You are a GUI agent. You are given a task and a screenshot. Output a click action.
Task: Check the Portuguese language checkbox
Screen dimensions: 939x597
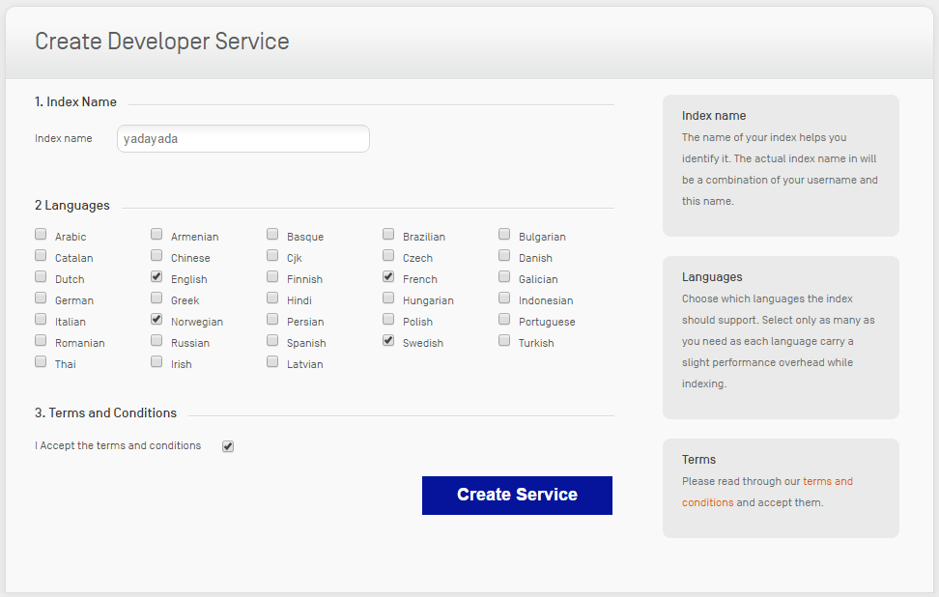pyautogui.click(x=504, y=319)
